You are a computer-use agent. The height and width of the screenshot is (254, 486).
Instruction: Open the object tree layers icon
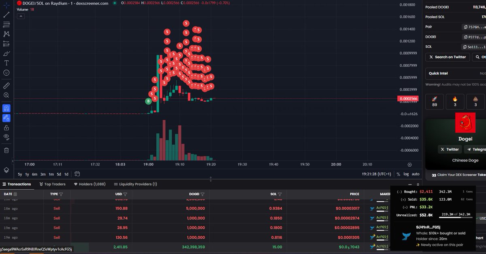(6, 170)
